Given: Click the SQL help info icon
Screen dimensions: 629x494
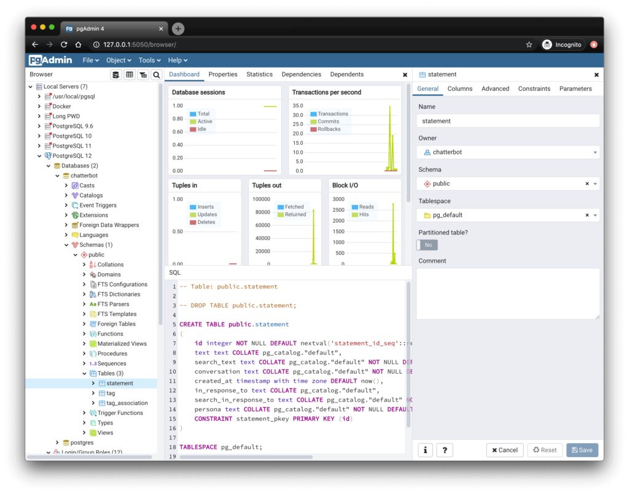Looking at the screenshot, I should tap(425, 450).
